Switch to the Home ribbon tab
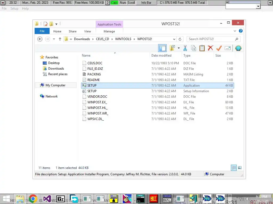Viewport: 273px width, 204px height. click(x=57, y=31)
